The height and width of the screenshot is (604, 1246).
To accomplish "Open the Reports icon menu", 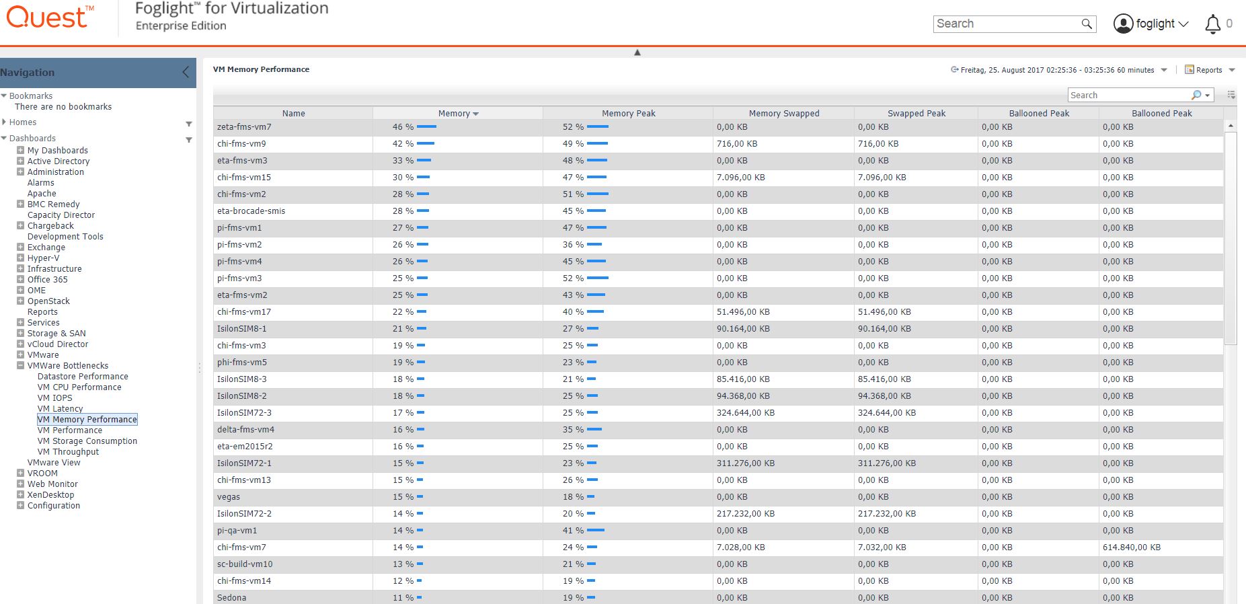I will (1189, 69).
